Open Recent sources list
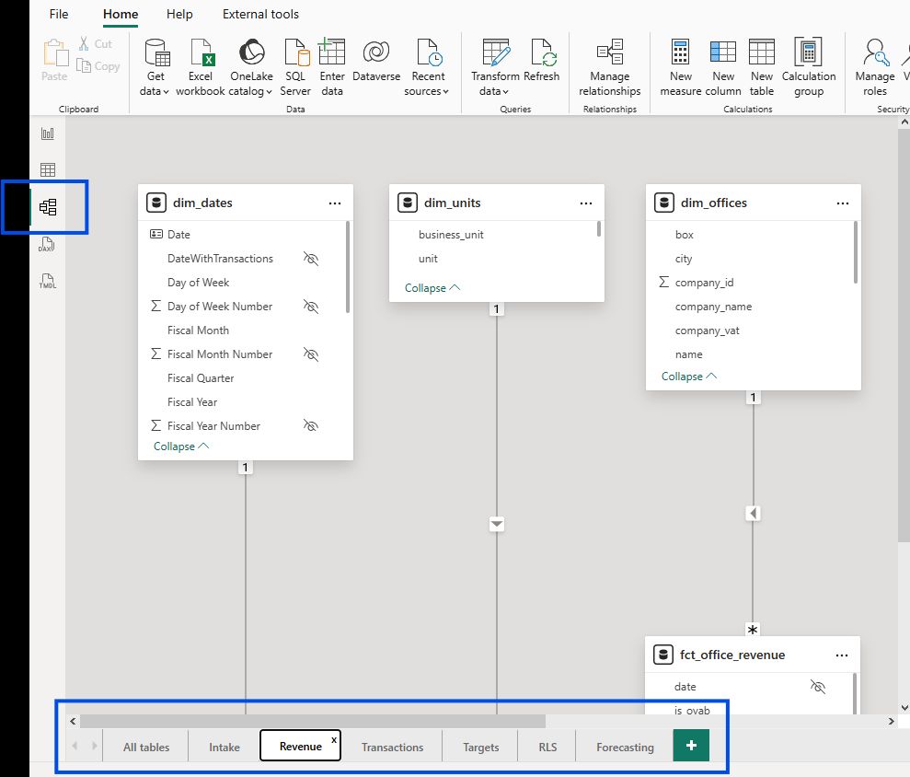 (x=428, y=67)
